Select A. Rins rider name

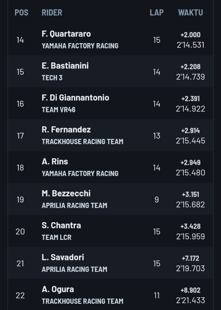coord(55,162)
